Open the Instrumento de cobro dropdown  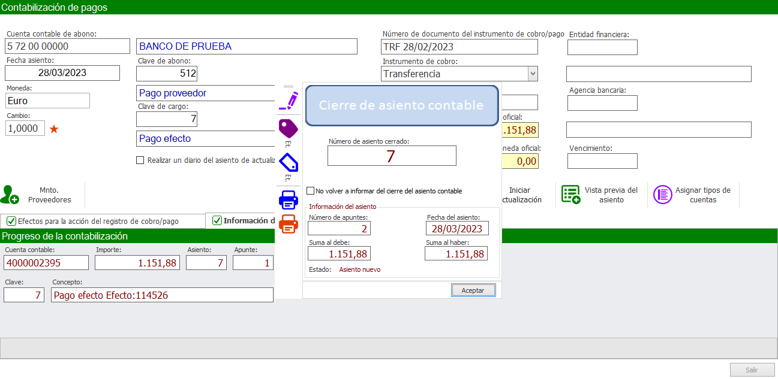533,74
